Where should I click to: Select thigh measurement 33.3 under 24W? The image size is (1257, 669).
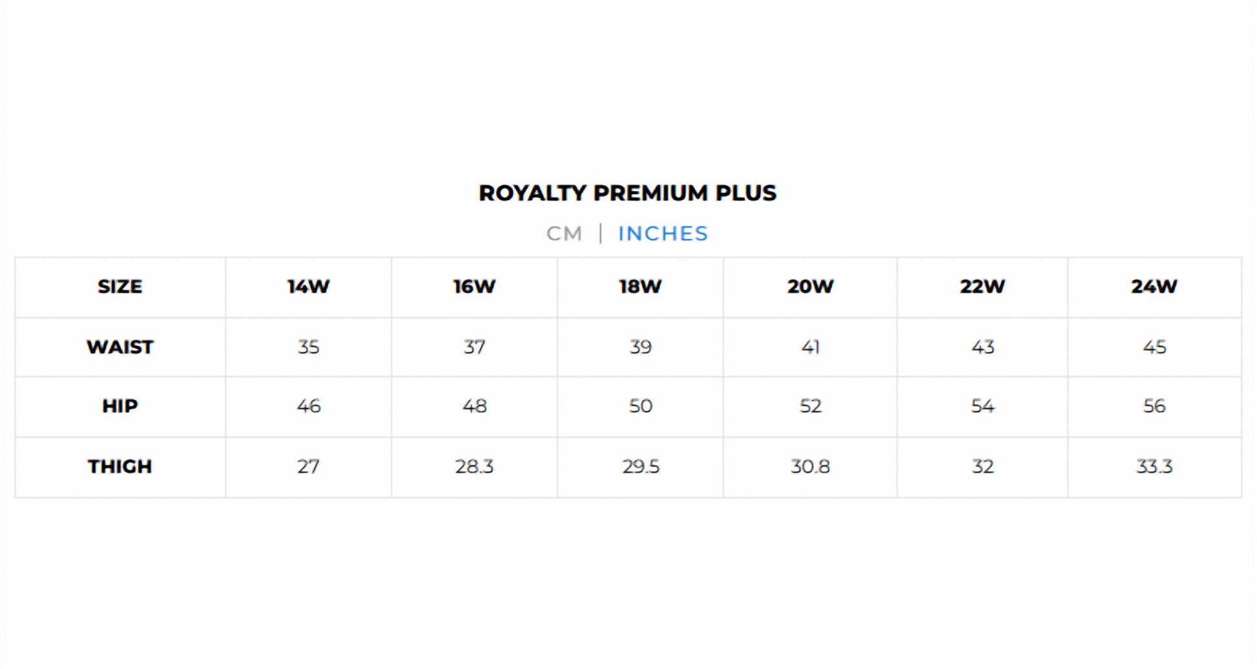coord(1154,466)
